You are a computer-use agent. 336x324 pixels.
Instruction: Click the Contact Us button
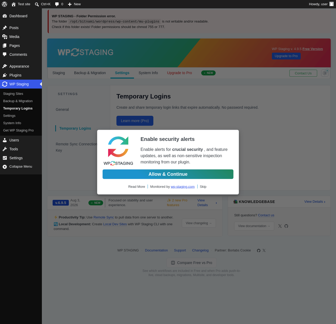[x=303, y=73]
